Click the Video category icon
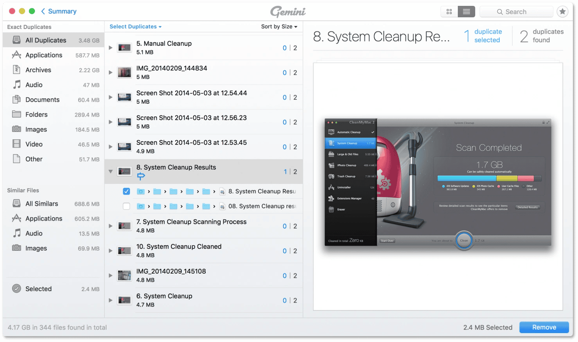 16,144
